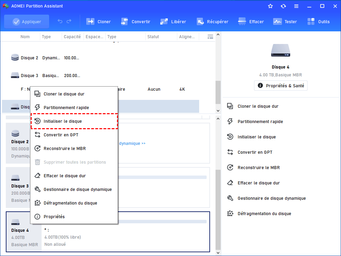Open Propriétés & Santé button
The image size is (341, 256).
[x=281, y=86]
